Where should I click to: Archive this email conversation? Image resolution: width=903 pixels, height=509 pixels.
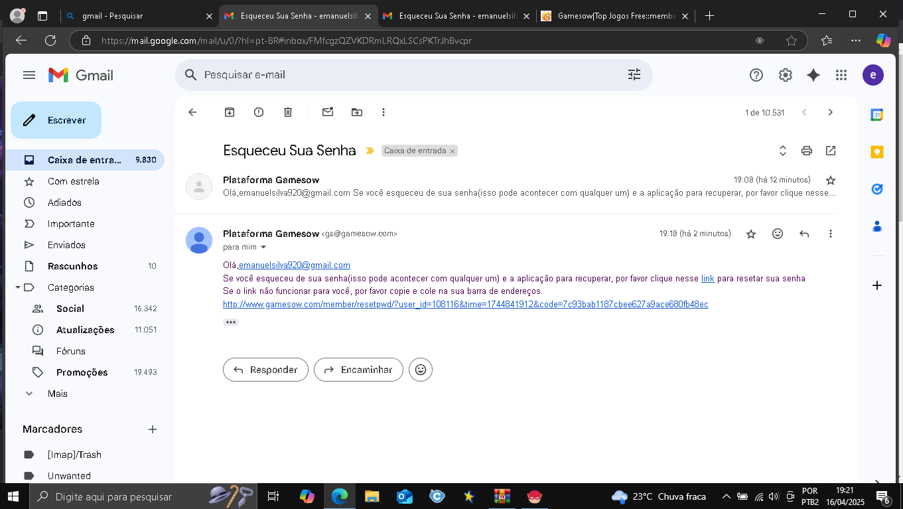click(230, 112)
